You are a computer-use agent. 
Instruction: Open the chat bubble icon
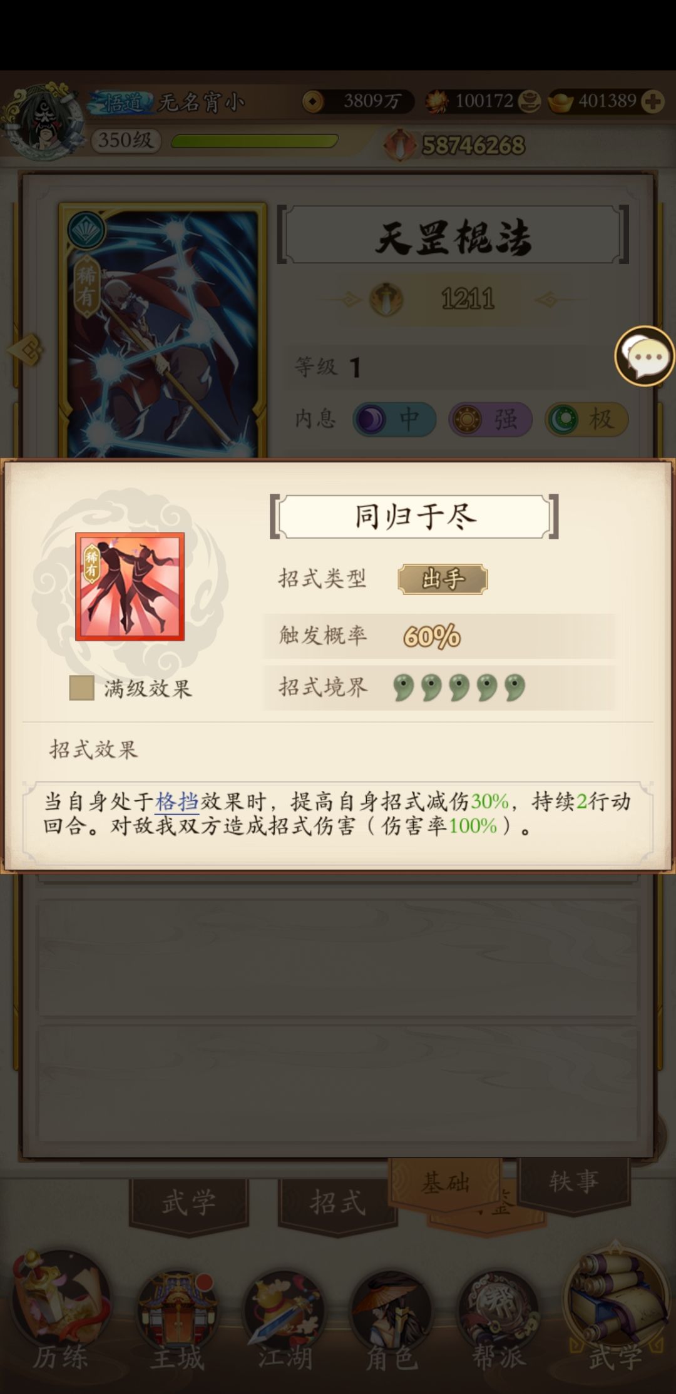644,356
